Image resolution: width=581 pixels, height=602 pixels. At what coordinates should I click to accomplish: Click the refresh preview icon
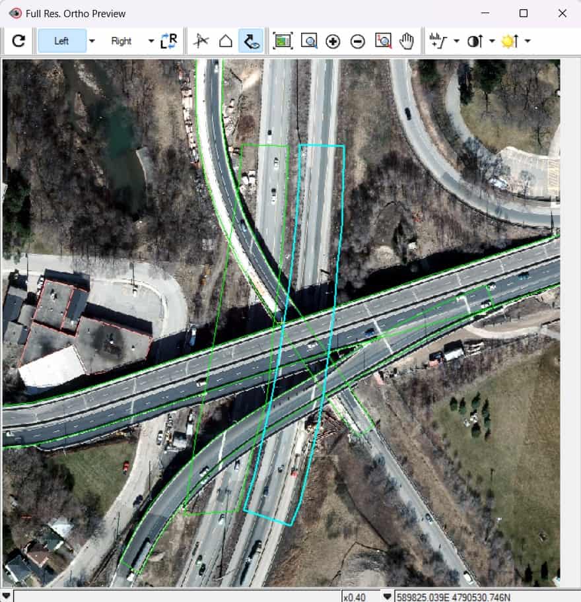[x=18, y=41]
